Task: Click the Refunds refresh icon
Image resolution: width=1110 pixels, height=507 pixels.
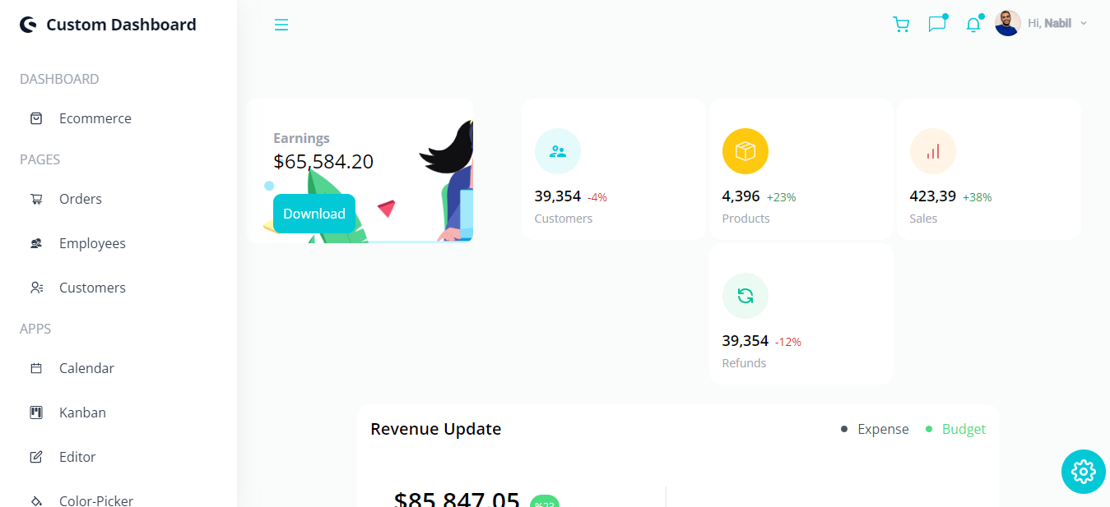Action: point(745,295)
